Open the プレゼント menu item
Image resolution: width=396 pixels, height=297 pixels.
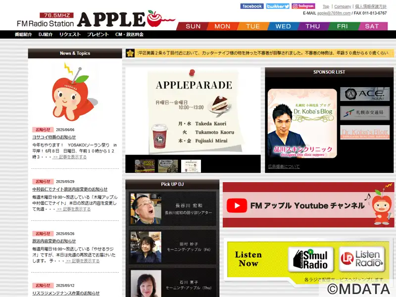coord(98,34)
